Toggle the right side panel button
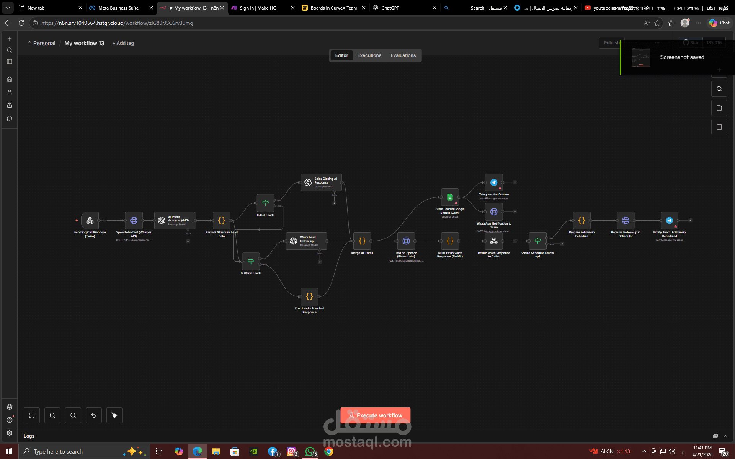The height and width of the screenshot is (459, 735). 719,127
